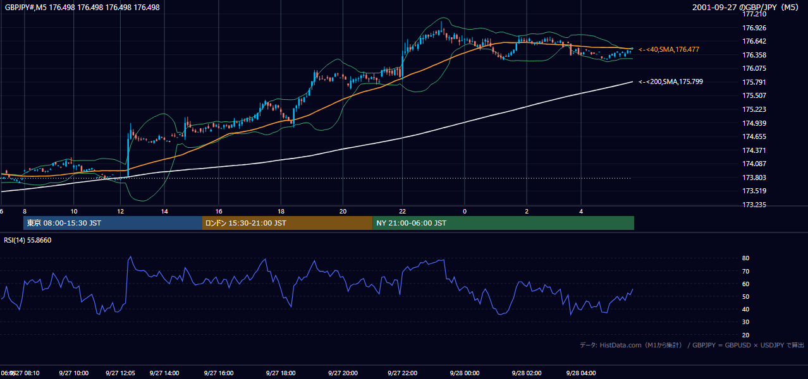808x379 pixels.
Task: Click RSI axis level 50
Action: click(746, 296)
